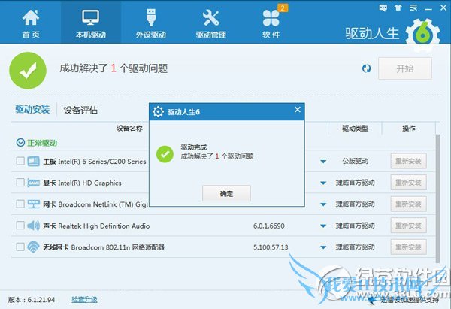Open the 软件 software tab
451x309 pixels.
click(x=271, y=23)
